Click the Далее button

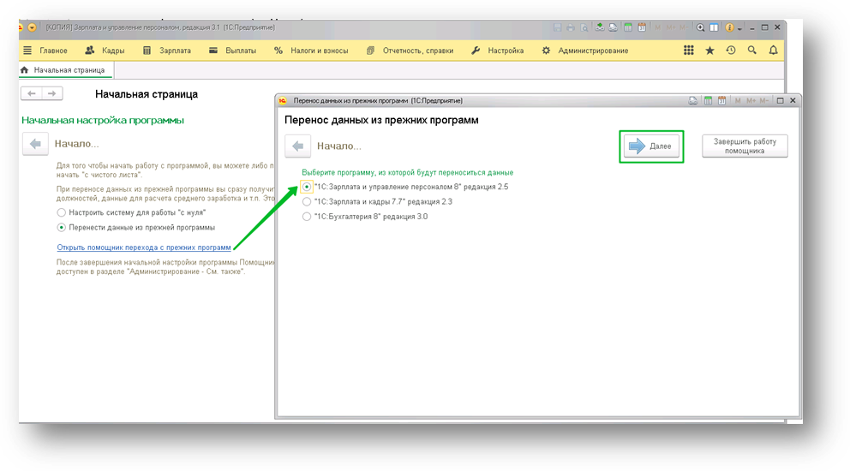coord(651,146)
